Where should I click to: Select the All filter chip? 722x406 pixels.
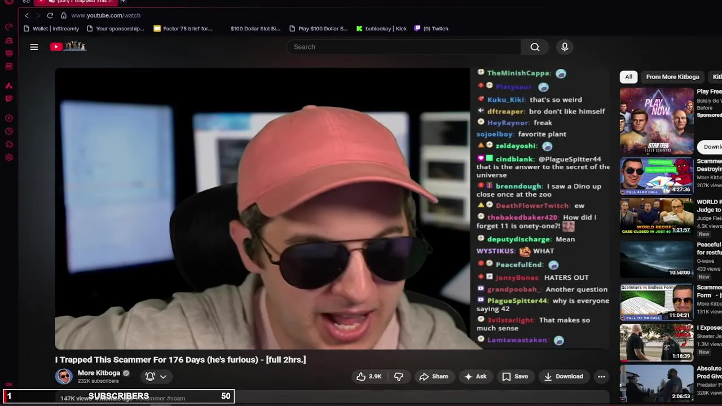[x=628, y=77]
